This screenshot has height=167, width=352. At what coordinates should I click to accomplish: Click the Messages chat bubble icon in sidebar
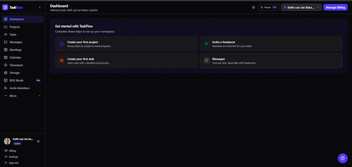click(x=6, y=42)
